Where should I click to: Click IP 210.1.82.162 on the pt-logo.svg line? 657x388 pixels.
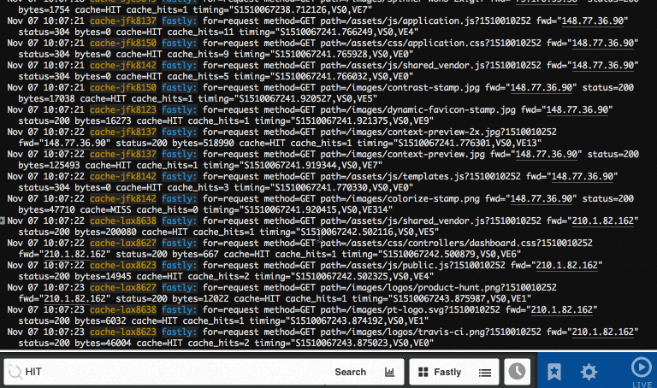coord(562,309)
